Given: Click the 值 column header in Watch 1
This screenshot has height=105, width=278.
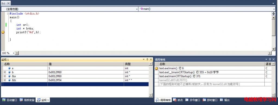Looking at the screenshot, I should pos(86,64).
